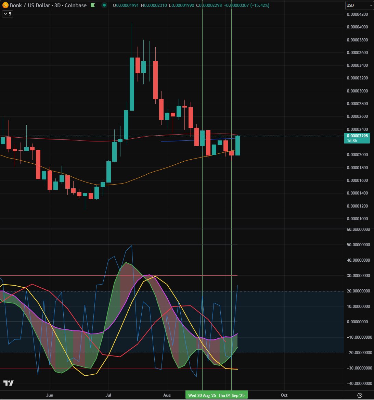Click the green market status dot
The width and height of the screenshot is (374, 400).
105,5
